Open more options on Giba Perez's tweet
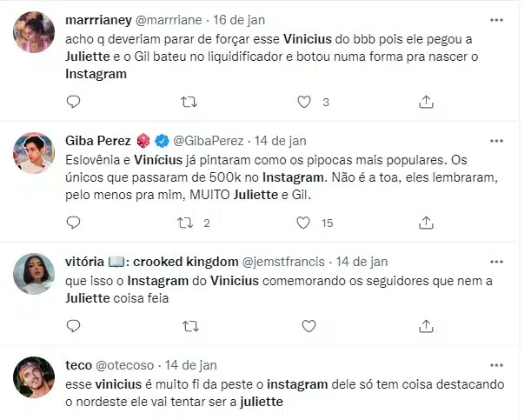This screenshot has width=531, height=420. click(x=496, y=140)
